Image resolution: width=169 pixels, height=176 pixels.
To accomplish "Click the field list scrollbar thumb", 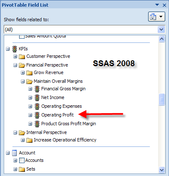I will [162, 99].
